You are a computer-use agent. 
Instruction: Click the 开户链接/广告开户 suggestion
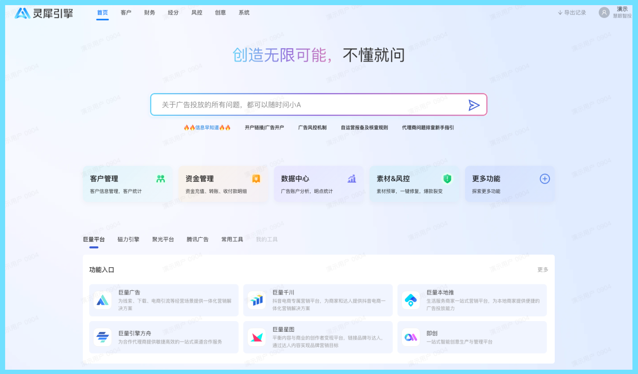click(x=264, y=128)
